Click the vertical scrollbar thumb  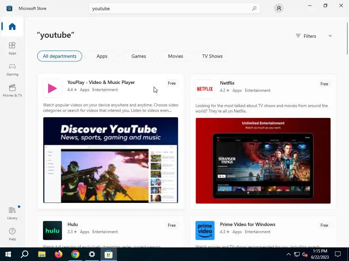pos(347,38)
